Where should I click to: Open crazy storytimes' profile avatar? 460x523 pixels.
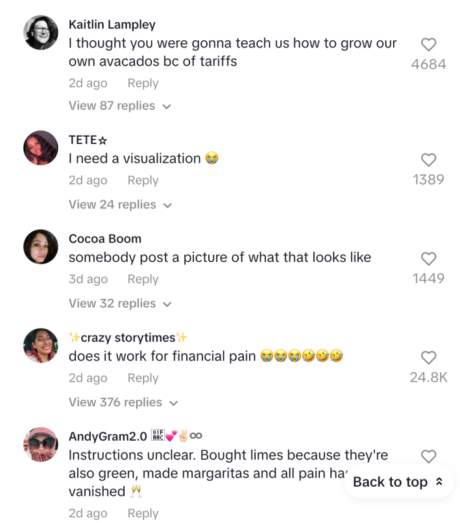pyautogui.click(x=40, y=345)
